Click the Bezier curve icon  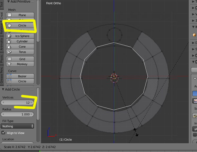click(9, 76)
